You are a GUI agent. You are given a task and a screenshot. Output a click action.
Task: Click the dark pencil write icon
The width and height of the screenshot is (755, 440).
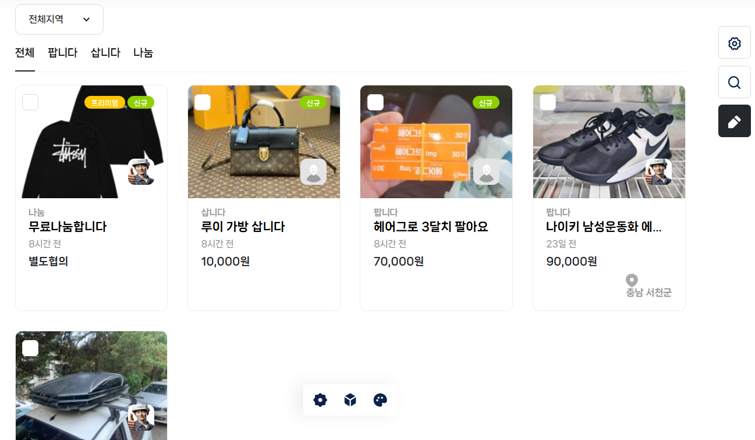coord(734,121)
